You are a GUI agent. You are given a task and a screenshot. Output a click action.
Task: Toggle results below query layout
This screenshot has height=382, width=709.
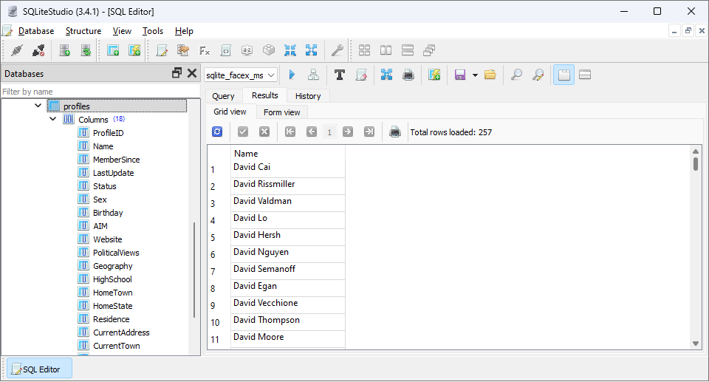pos(585,75)
